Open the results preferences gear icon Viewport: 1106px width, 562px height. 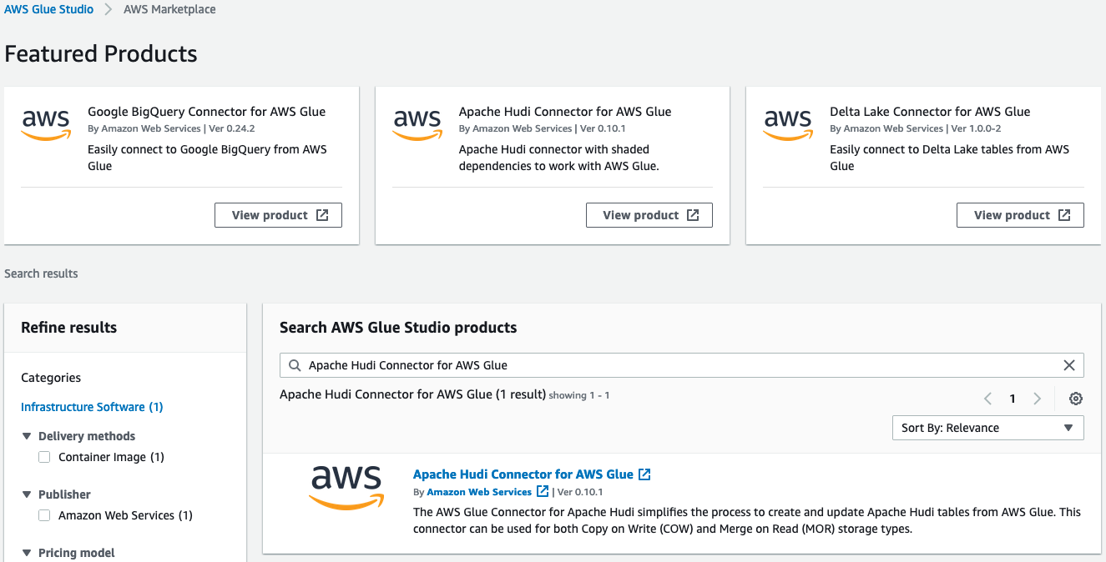point(1076,399)
